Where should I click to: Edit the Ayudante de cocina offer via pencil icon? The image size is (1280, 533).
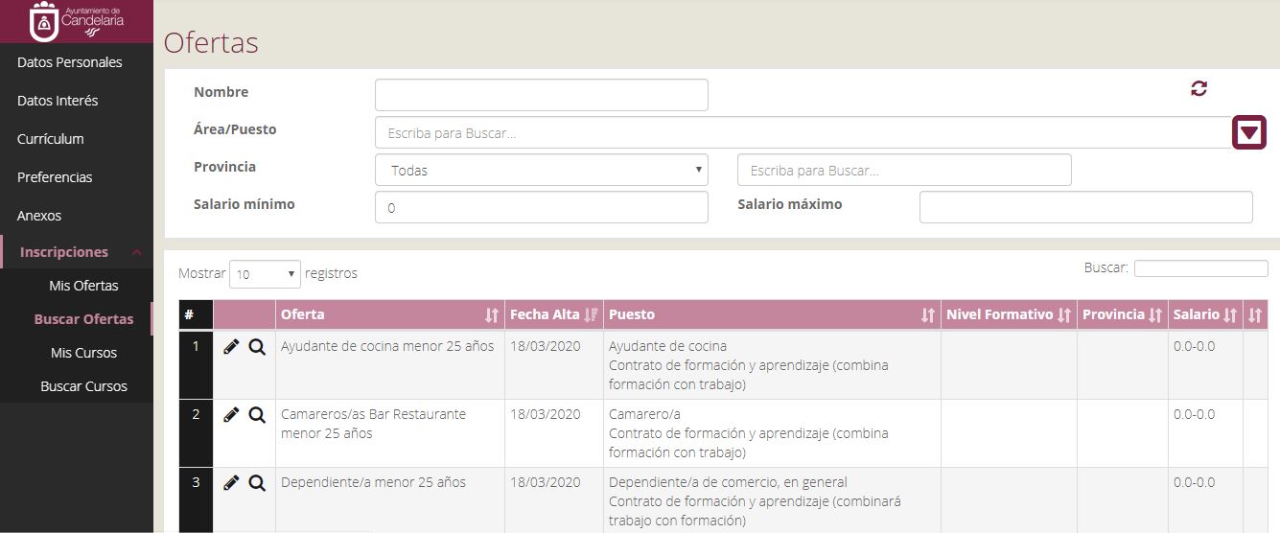[x=230, y=347]
